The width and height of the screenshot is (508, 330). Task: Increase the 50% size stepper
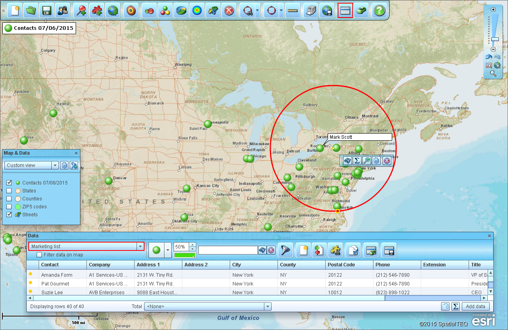coord(193,245)
